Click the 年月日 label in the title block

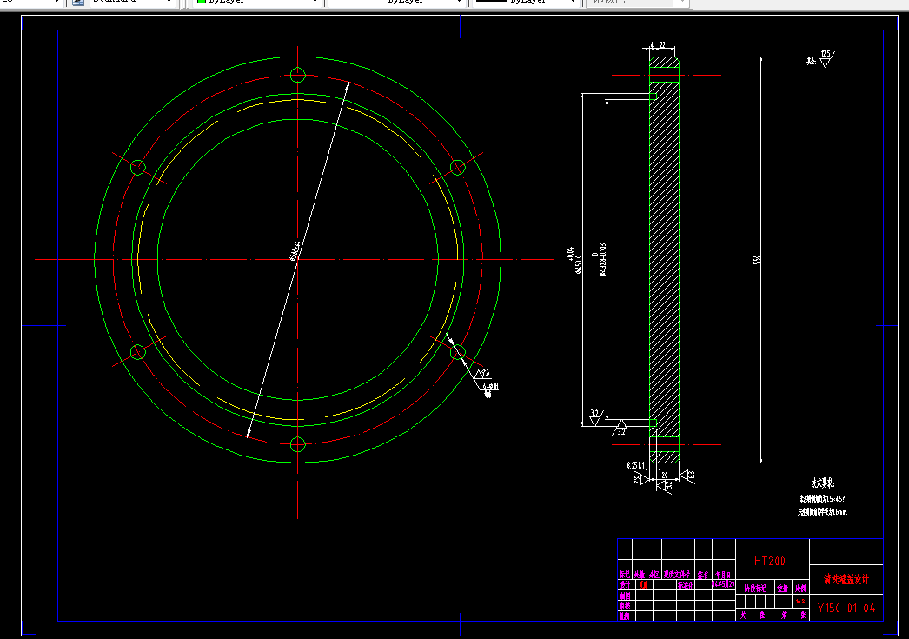[x=723, y=576]
